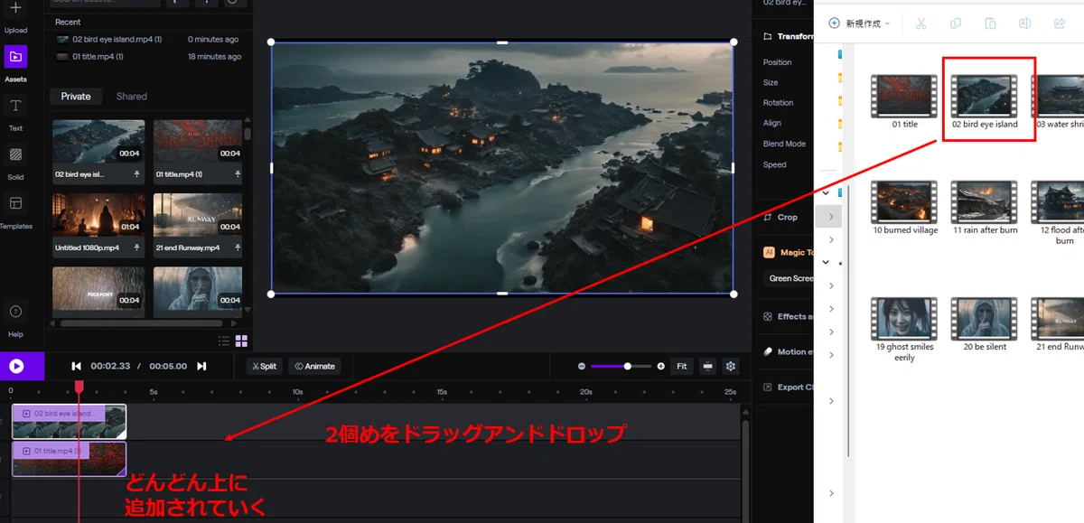Open the 新規作成 dropdown in File Explorer
Viewport: 1084px width, 523px height.
(859, 23)
